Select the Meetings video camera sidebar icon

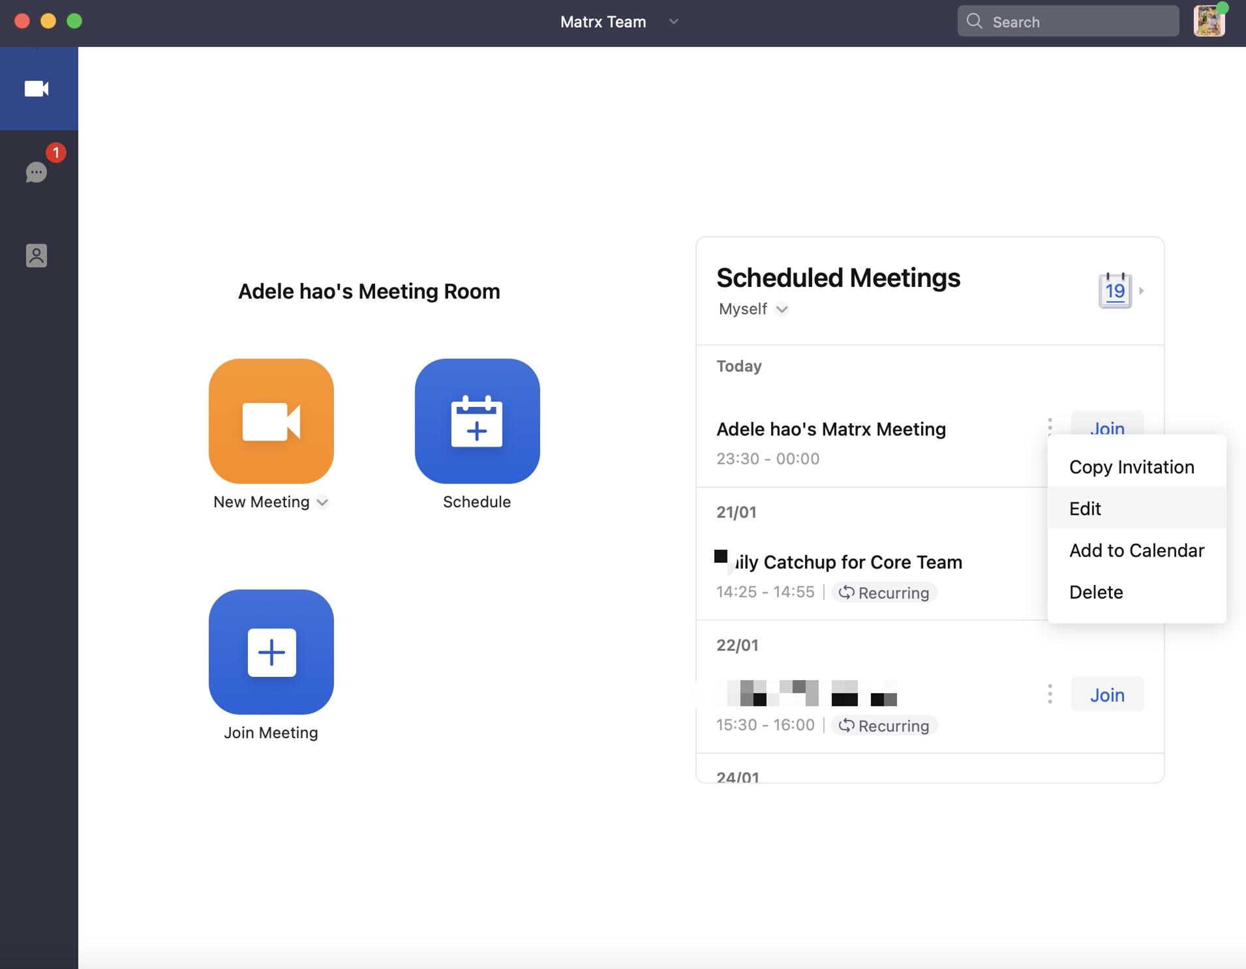pyautogui.click(x=37, y=89)
